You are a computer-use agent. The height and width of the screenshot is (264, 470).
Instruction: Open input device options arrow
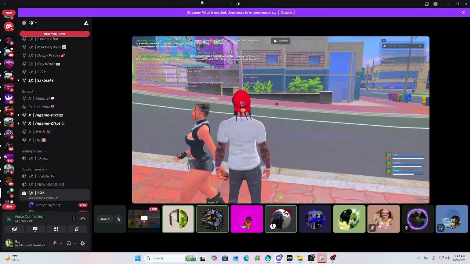click(x=61, y=243)
